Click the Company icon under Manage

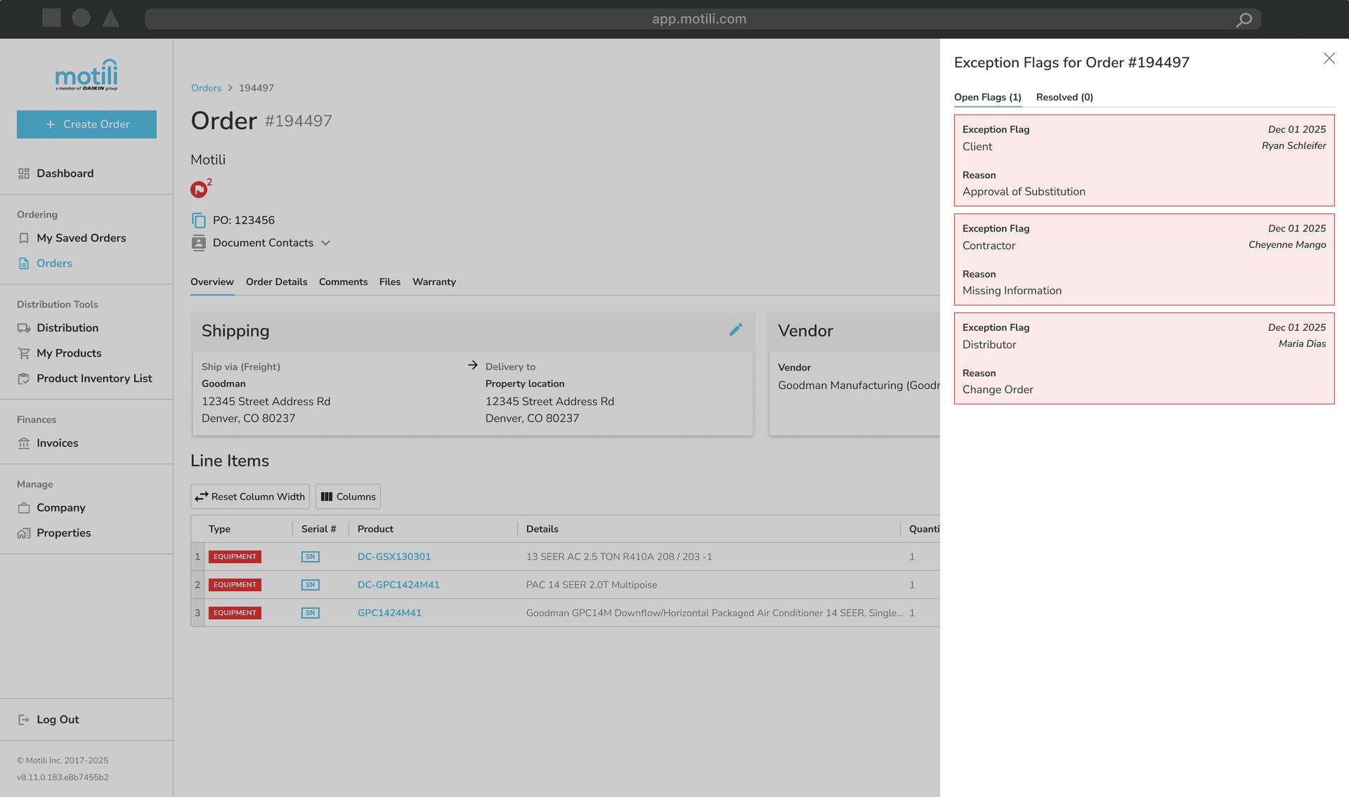(23, 507)
